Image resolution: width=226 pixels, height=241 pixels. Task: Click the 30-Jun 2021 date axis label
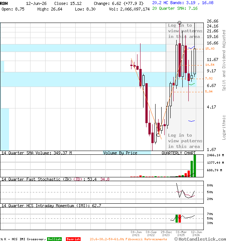coord(136,233)
